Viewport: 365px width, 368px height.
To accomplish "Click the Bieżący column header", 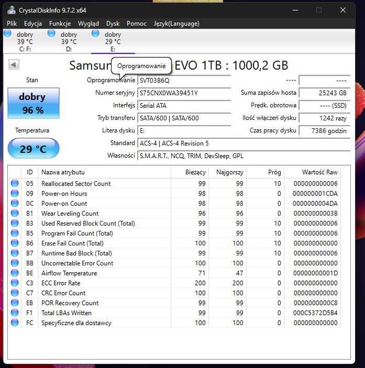I will point(190,172).
